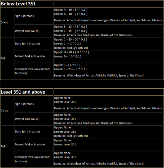Click the formula "Lower: C – ( C * 0.1 )"
The width and height of the screenshot is (164, 168).
pos(67,44)
